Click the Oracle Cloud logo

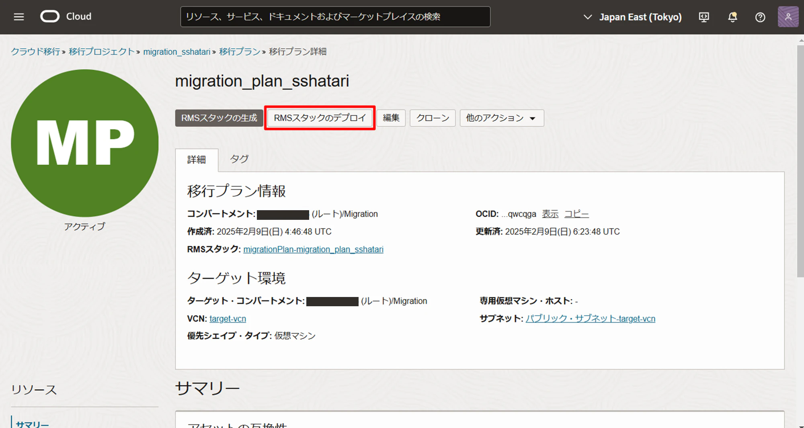(66, 16)
